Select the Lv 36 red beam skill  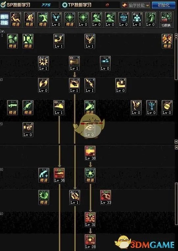coord(59,175)
